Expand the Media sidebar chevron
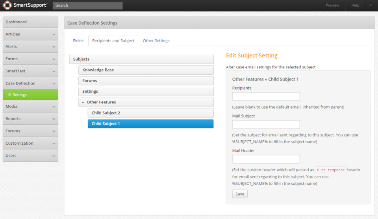378x219 pixels. tap(54, 107)
